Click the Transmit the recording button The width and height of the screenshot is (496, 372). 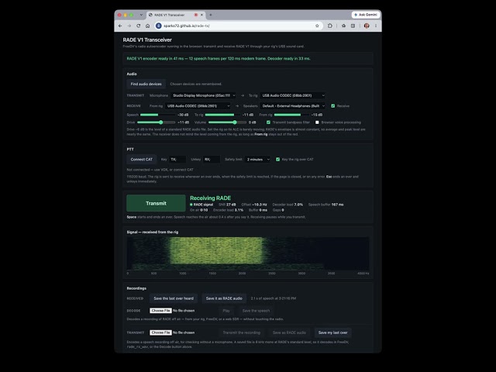pyautogui.click(x=241, y=332)
